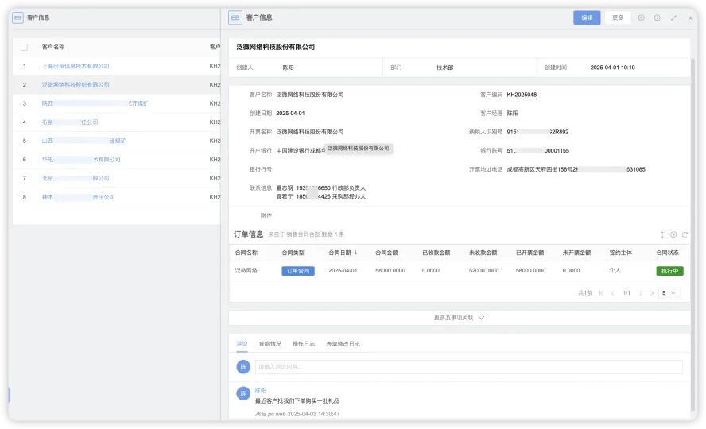Click page indicator 1/1
Image resolution: width=706 pixels, height=429 pixels.
[x=626, y=293]
